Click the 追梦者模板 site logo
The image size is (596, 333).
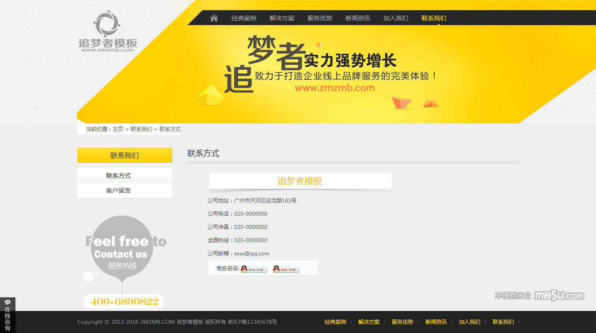[x=108, y=32]
